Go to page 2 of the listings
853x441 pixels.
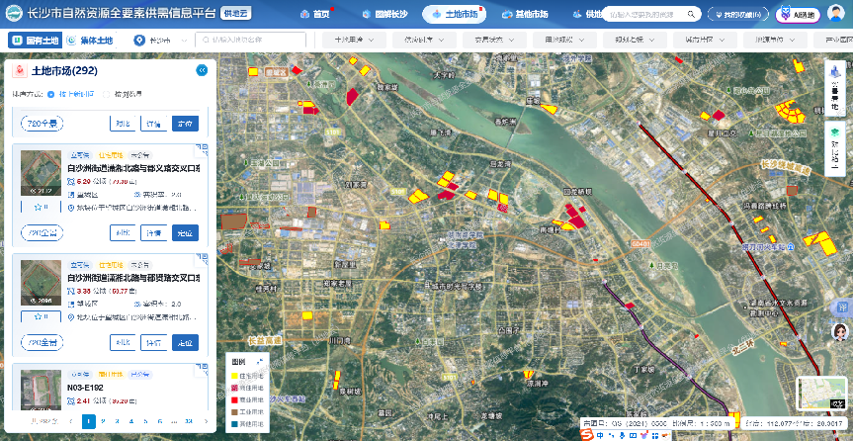coord(104,421)
